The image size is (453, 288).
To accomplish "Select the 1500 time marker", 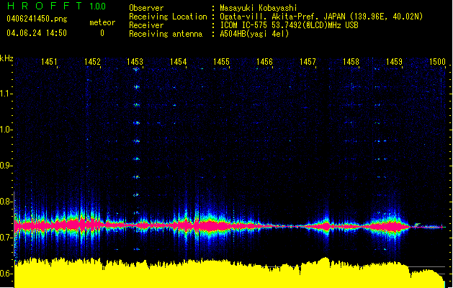I will tap(437, 63).
